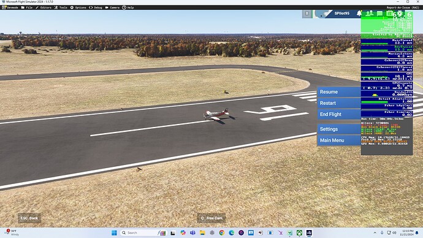Open the Help menu
Viewport: 423px width, 238px height.
[128, 7]
